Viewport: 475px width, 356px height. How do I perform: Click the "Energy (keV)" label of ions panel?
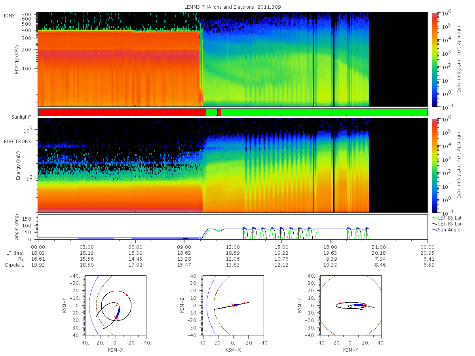click(x=17, y=59)
